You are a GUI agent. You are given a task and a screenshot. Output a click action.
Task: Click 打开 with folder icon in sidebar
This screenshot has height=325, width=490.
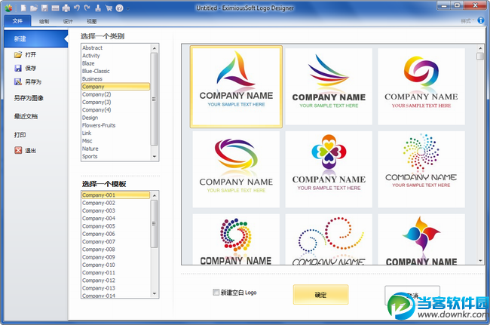tap(26, 55)
